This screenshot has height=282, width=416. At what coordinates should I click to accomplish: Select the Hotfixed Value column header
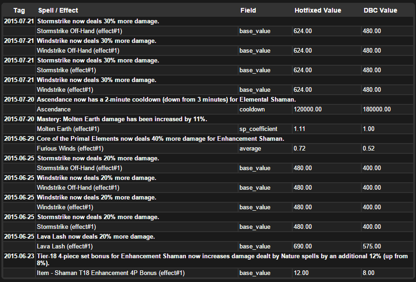tap(318, 11)
